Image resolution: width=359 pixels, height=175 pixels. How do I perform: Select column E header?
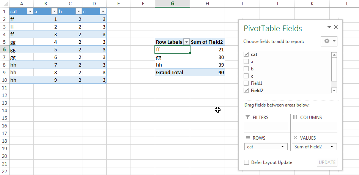point(118,3)
